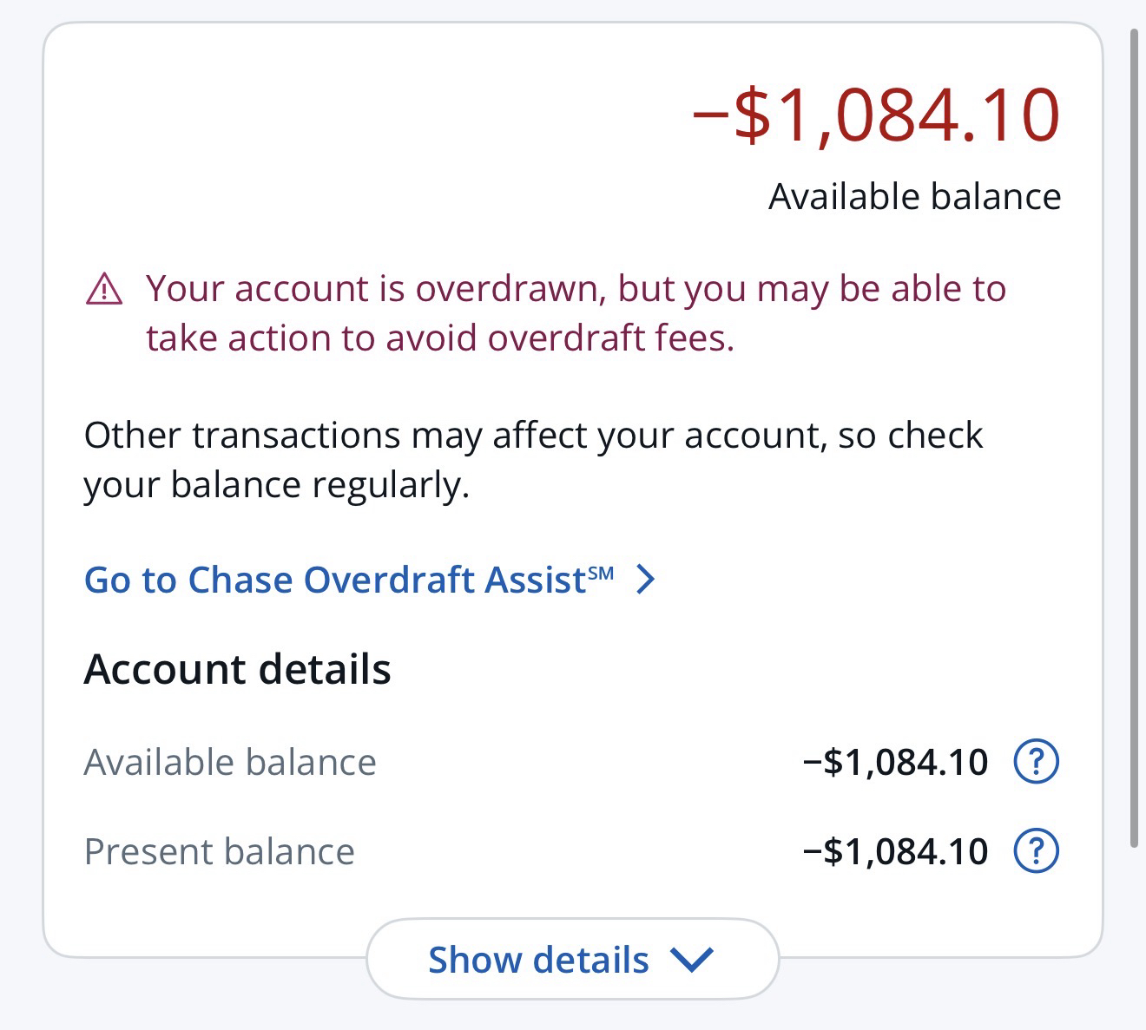Screen dimensions: 1146x1030
Task: Select the Available balance row label
Action: [x=230, y=763]
